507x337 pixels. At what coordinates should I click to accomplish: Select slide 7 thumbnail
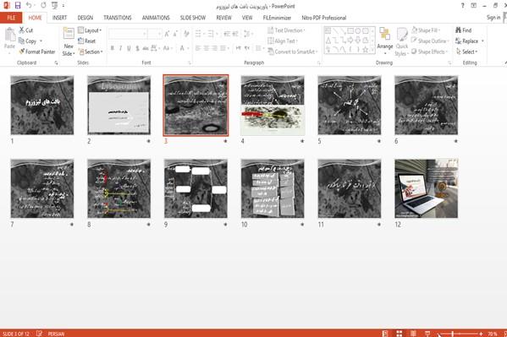click(x=42, y=188)
